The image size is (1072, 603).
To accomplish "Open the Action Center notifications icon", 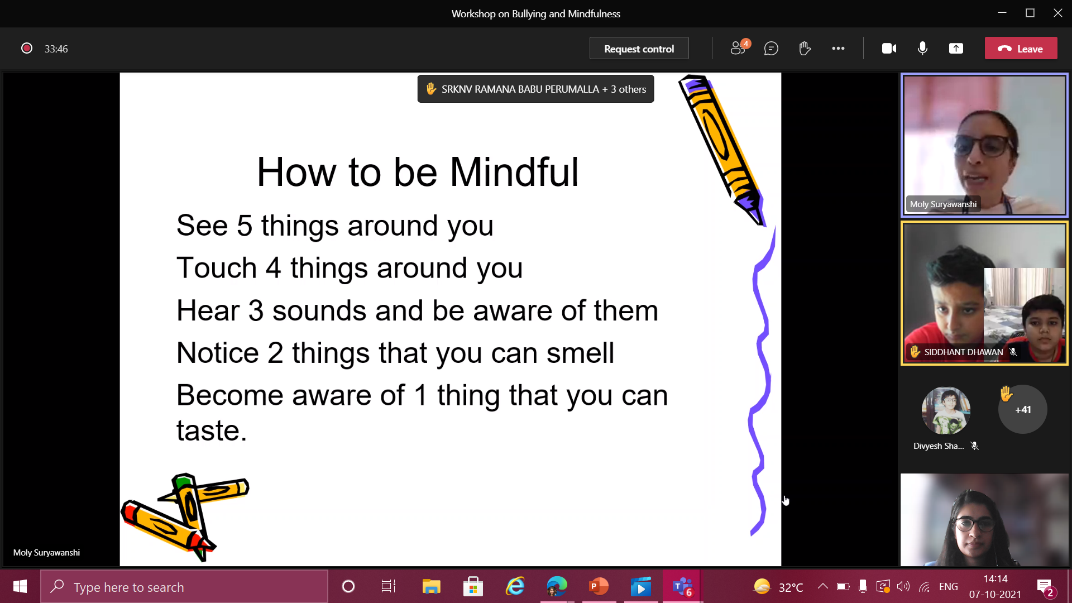I will click(x=1045, y=587).
